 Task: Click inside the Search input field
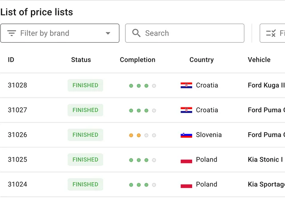pyautogui.click(x=191, y=33)
